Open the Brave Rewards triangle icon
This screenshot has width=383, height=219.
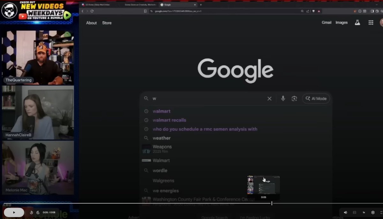pyautogui.click(x=319, y=11)
